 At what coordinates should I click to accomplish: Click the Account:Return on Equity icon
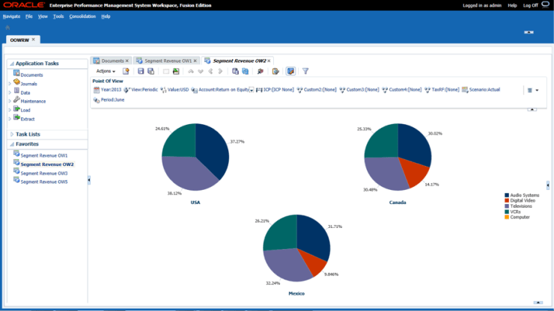(193, 90)
